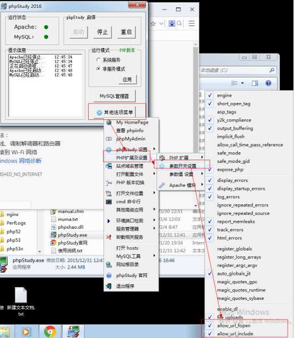Open the Windows 网络诊断 link
Screen dimensions: 294x338
[21, 161]
